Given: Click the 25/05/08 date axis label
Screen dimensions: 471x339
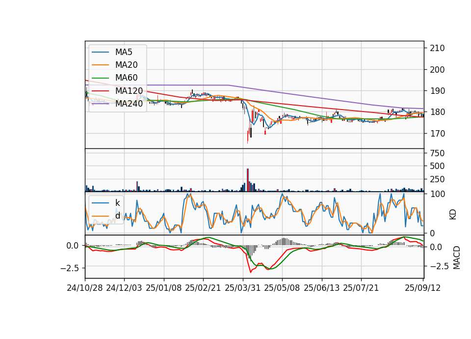Looking at the screenshot, I should [282, 288].
